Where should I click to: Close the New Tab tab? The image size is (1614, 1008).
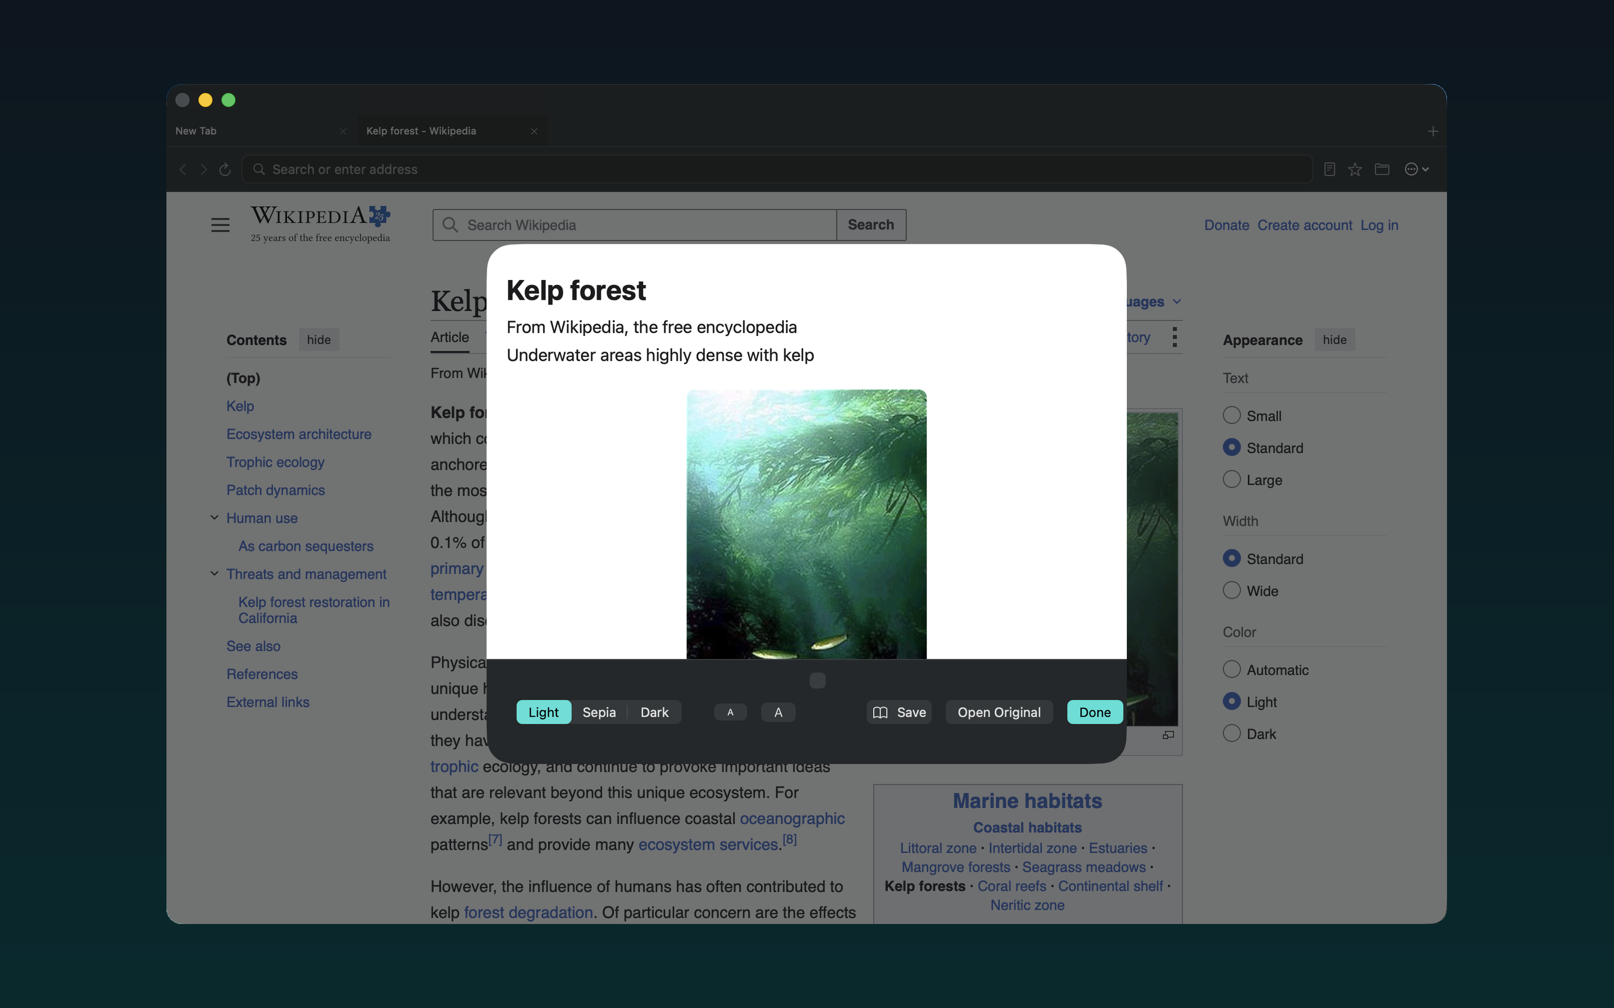pyautogui.click(x=343, y=132)
